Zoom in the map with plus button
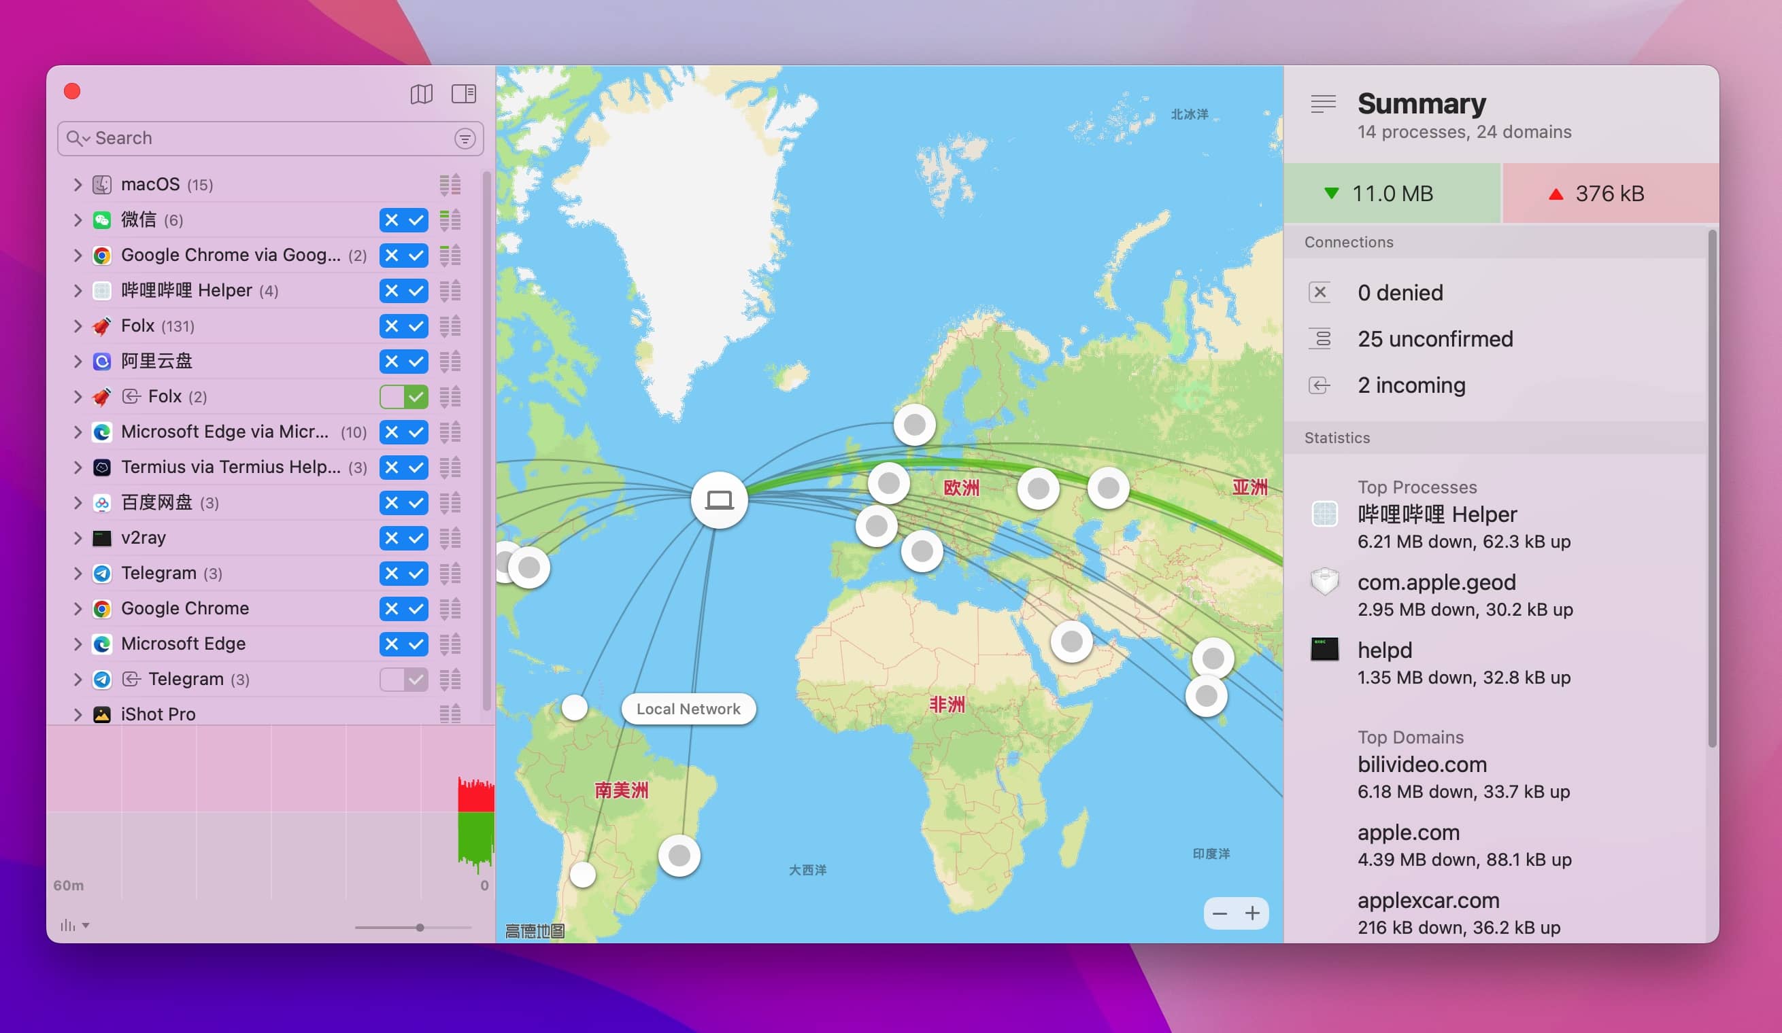The height and width of the screenshot is (1033, 1782). [x=1252, y=913]
